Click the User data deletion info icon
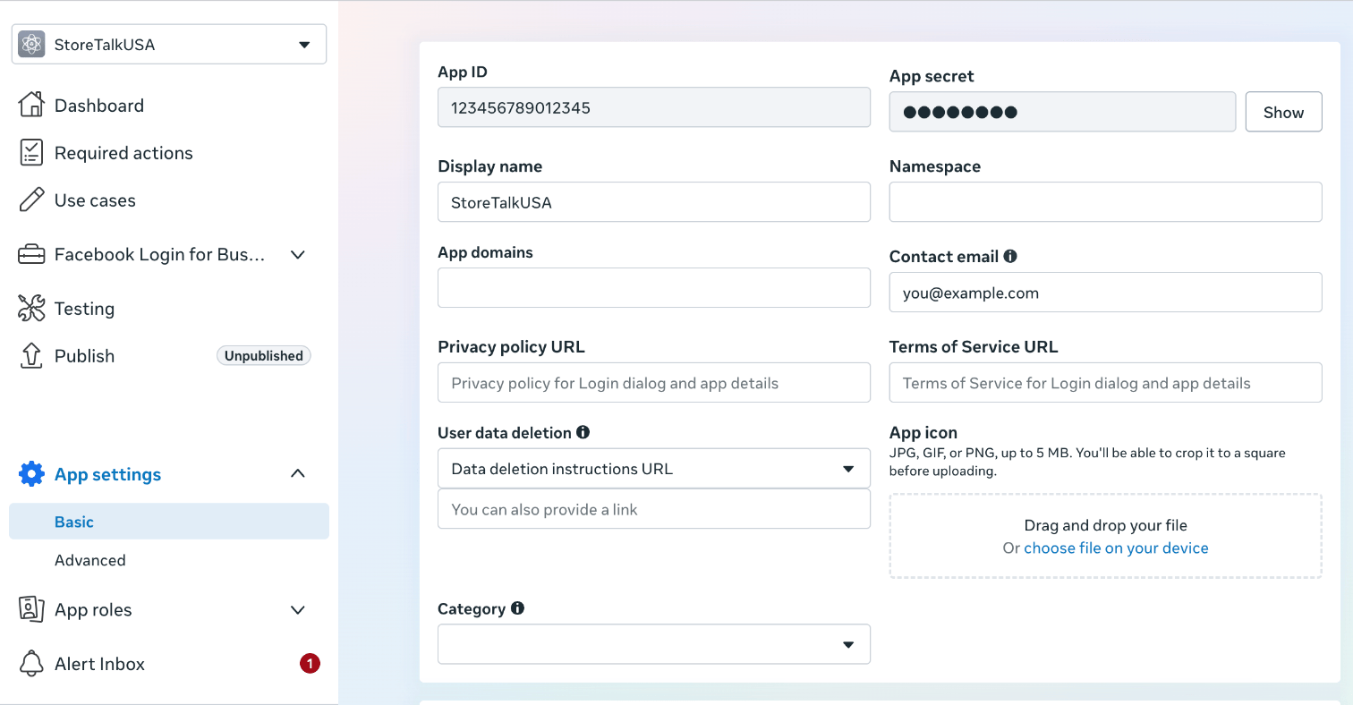Viewport: 1353px width, 705px height. [583, 432]
